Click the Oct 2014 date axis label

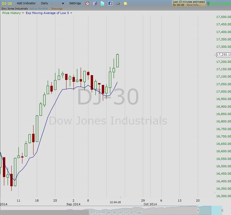150,204
